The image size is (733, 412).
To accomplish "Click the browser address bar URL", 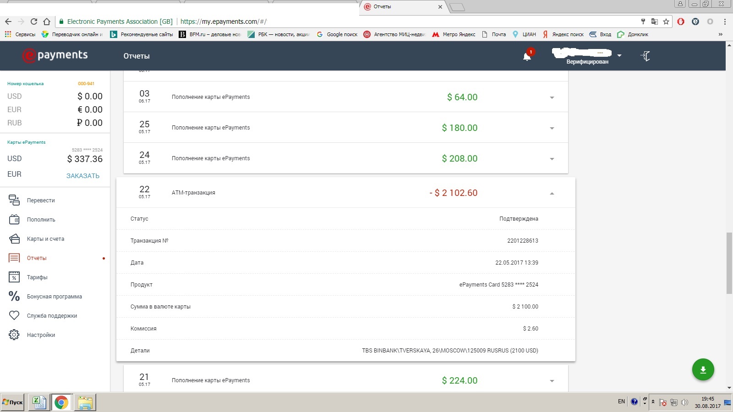I will pos(224,22).
